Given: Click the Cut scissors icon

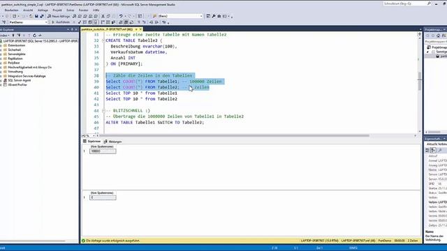Looking at the screenshot, I should click(103, 16).
